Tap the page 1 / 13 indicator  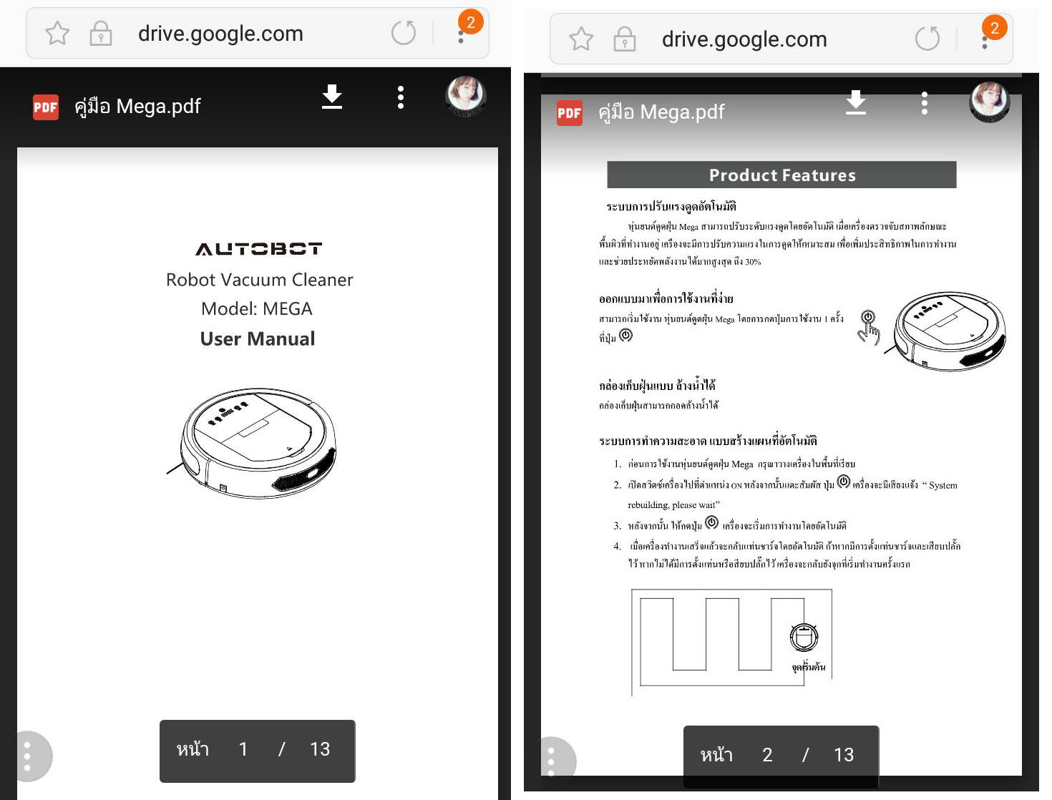[257, 751]
